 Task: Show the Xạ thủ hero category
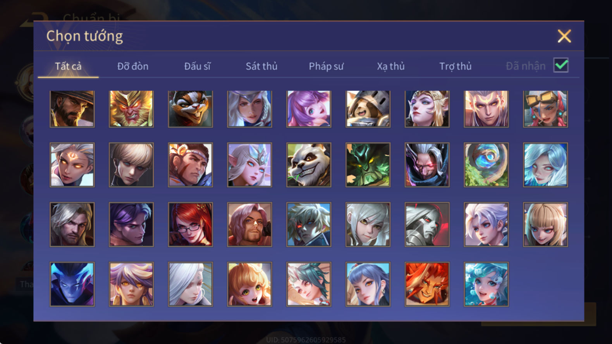click(x=391, y=66)
